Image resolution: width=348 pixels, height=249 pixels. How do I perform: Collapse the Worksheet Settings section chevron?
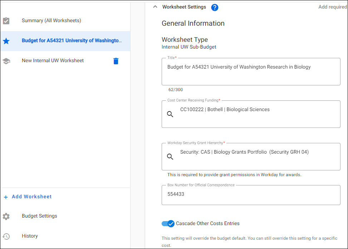coord(155,6)
